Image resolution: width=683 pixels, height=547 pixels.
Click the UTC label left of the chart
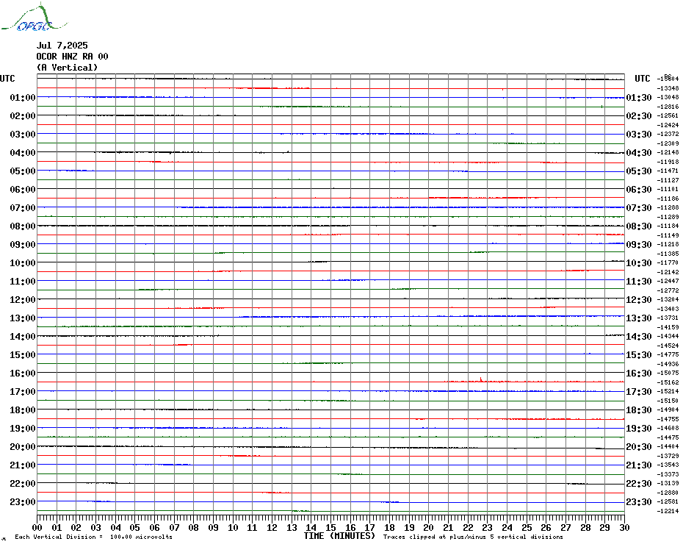coord(7,79)
